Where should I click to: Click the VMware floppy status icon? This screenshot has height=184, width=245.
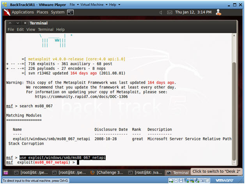tap(181, 180)
